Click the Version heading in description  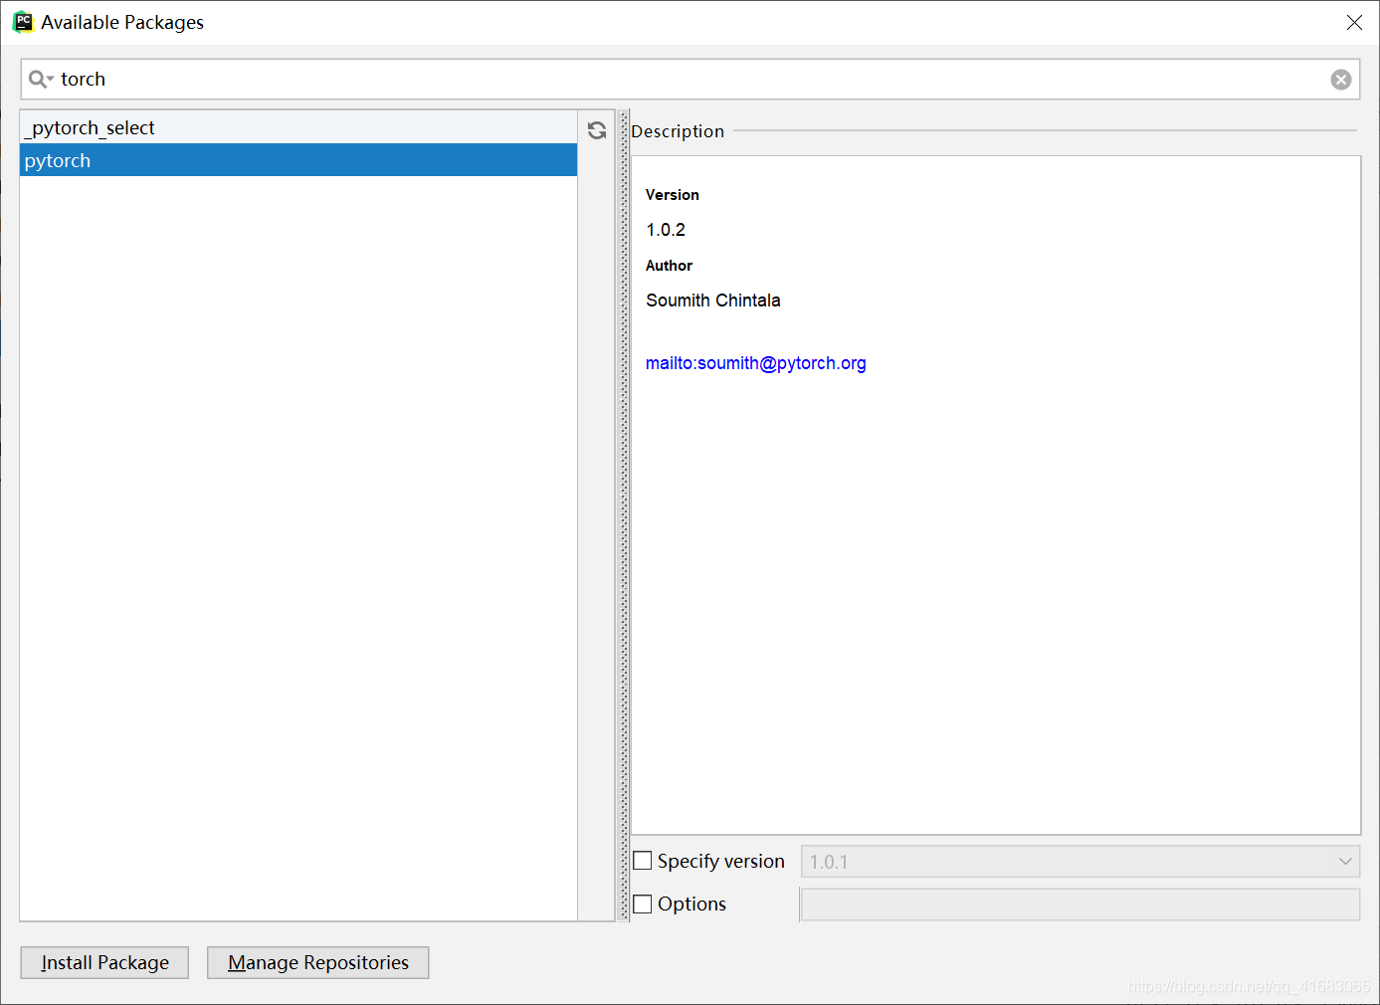[673, 195]
